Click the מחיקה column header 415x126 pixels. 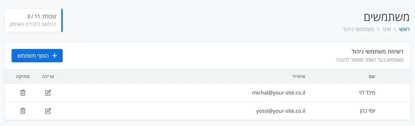[23, 77]
